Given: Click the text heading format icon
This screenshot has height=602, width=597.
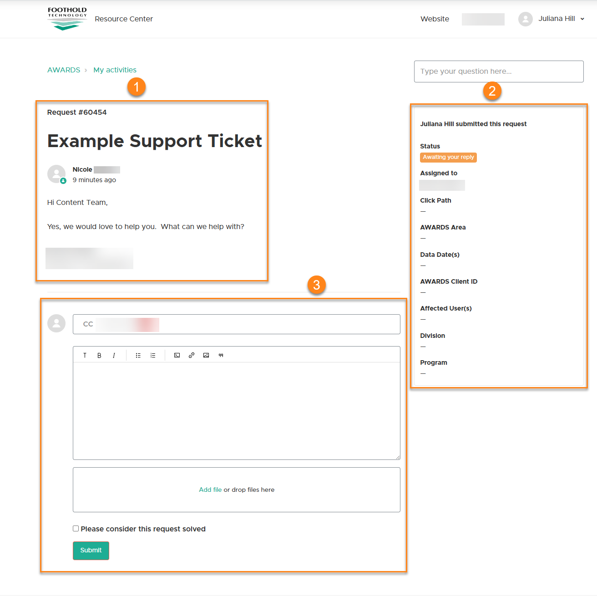Looking at the screenshot, I should (85, 355).
